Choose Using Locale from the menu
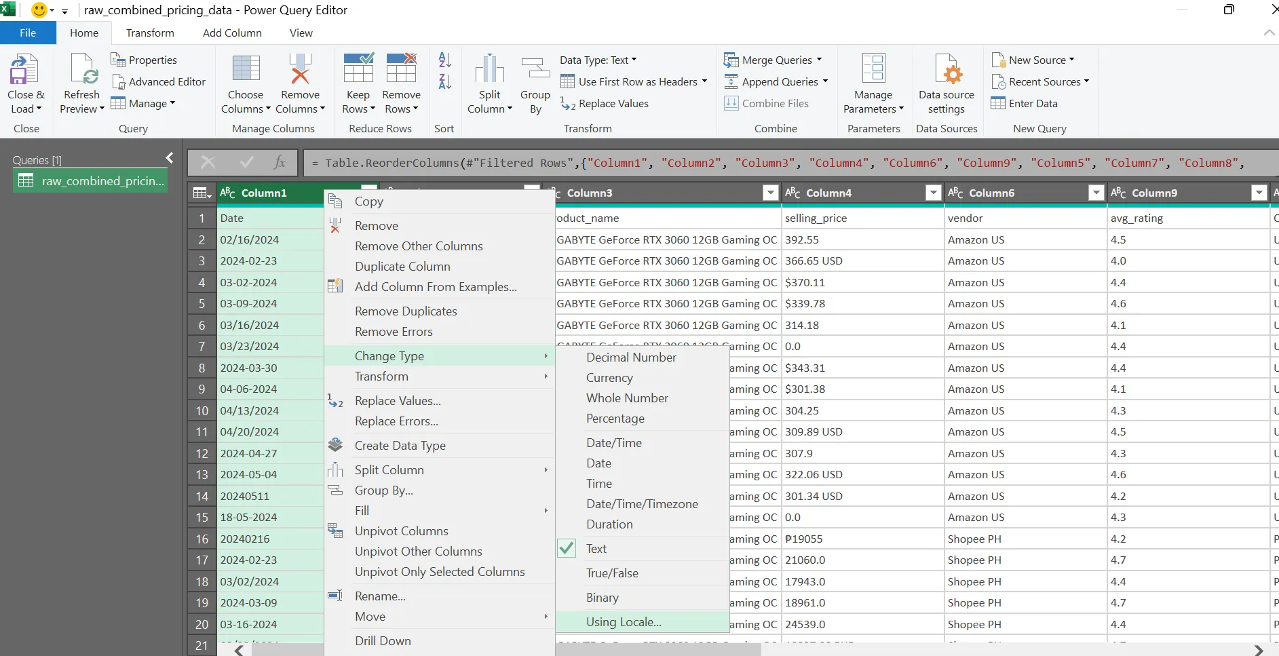Image resolution: width=1279 pixels, height=656 pixels. [x=622, y=621]
